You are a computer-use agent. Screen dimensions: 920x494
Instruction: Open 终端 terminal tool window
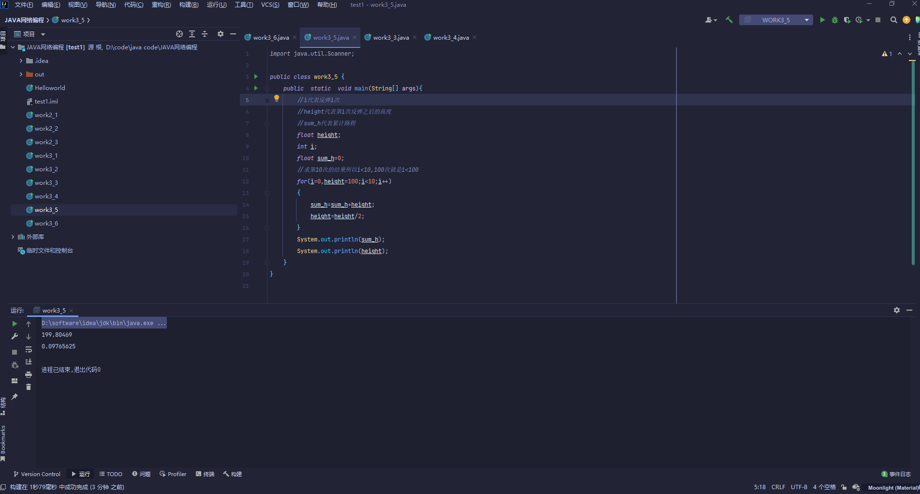pyautogui.click(x=205, y=474)
